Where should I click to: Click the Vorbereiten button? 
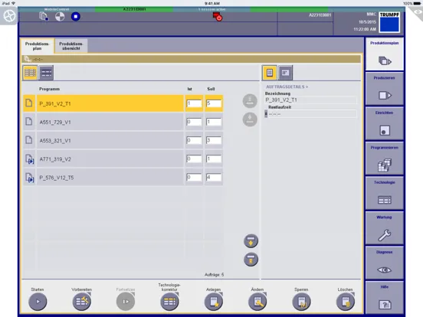click(x=82, y=302)
